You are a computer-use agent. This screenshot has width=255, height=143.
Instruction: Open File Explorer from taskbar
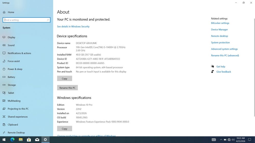tap(21, 140)
